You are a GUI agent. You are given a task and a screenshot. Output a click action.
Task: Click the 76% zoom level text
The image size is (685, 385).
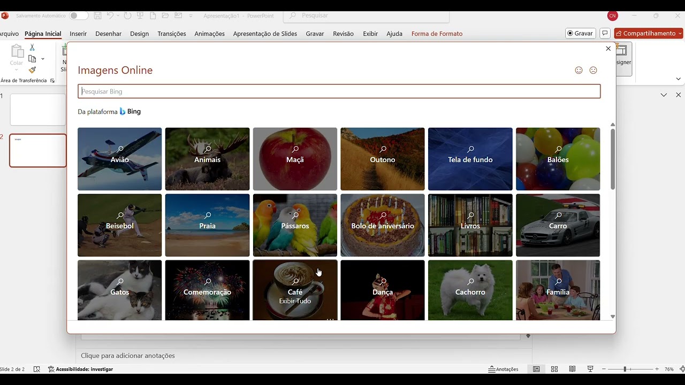click(x=669, y=369)
